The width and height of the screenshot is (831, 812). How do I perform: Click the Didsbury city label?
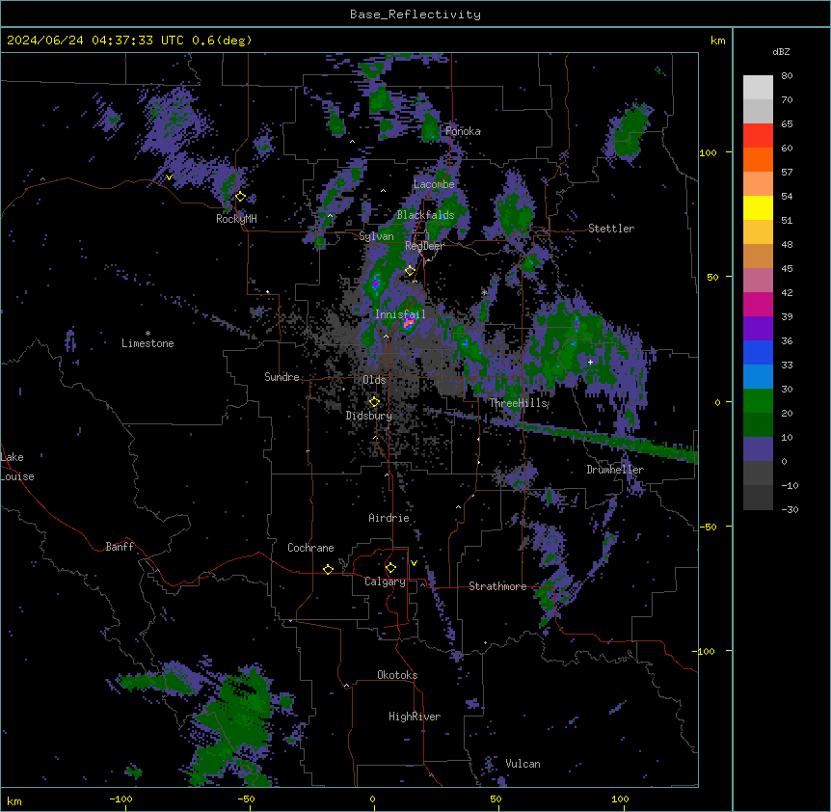(369, 416)
